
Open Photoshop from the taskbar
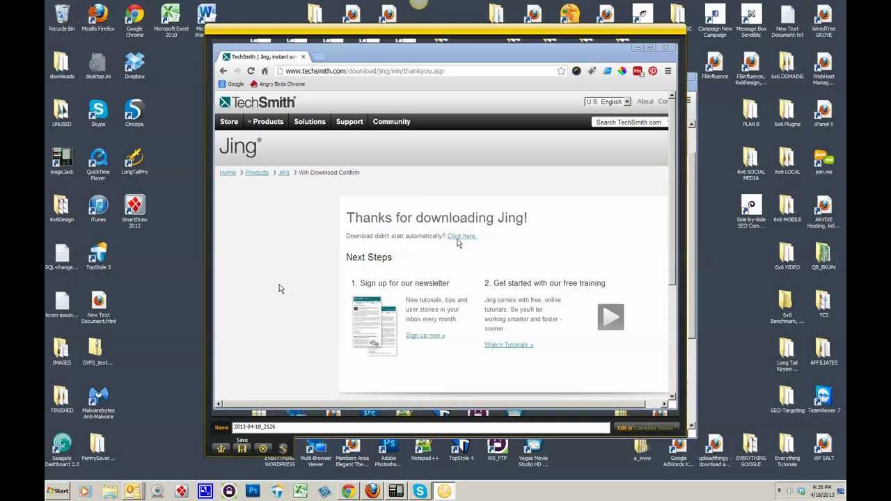click(253, 491)
